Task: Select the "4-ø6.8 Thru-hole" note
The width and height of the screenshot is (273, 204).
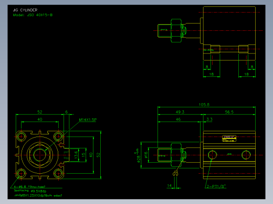Action: click(29, 187)
